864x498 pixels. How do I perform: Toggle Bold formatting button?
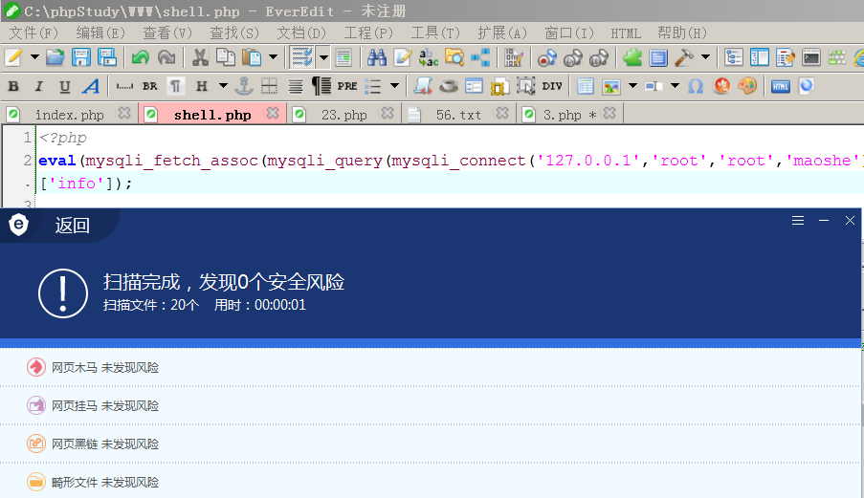pyautogui.click(x=13, y=86)
